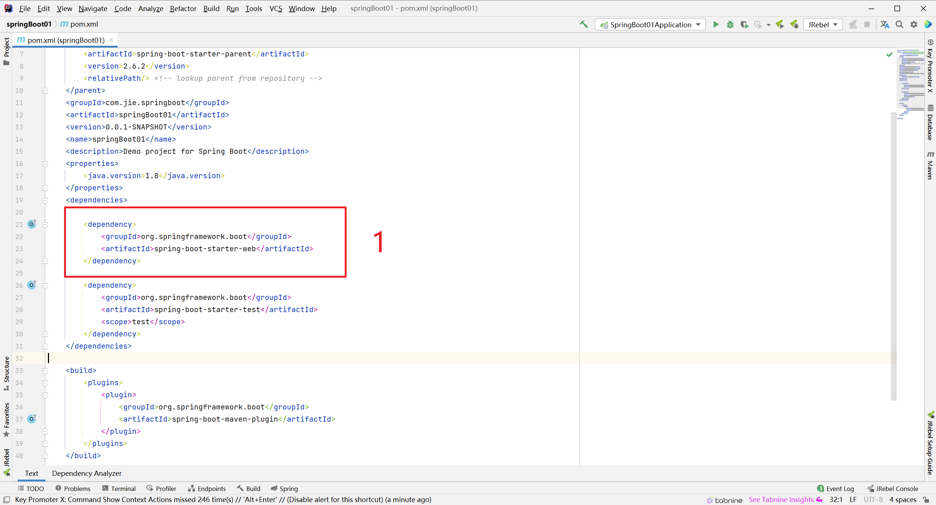
Task: Open JRebel dropdown in toolbar
Action: (x=823, y=25)
